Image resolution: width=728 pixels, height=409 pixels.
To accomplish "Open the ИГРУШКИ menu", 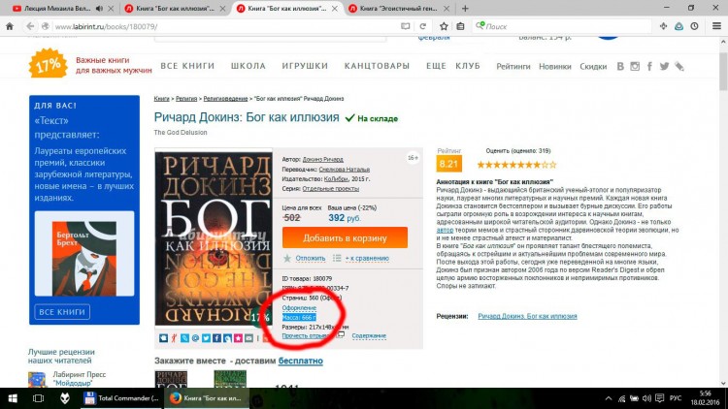I will click(305, 66).
